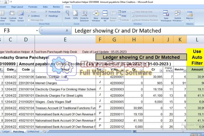
Task: Select column C header
Action: [10, 39]
